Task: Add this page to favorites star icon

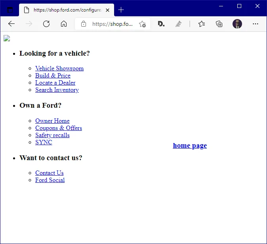Action: pos(142,24)
